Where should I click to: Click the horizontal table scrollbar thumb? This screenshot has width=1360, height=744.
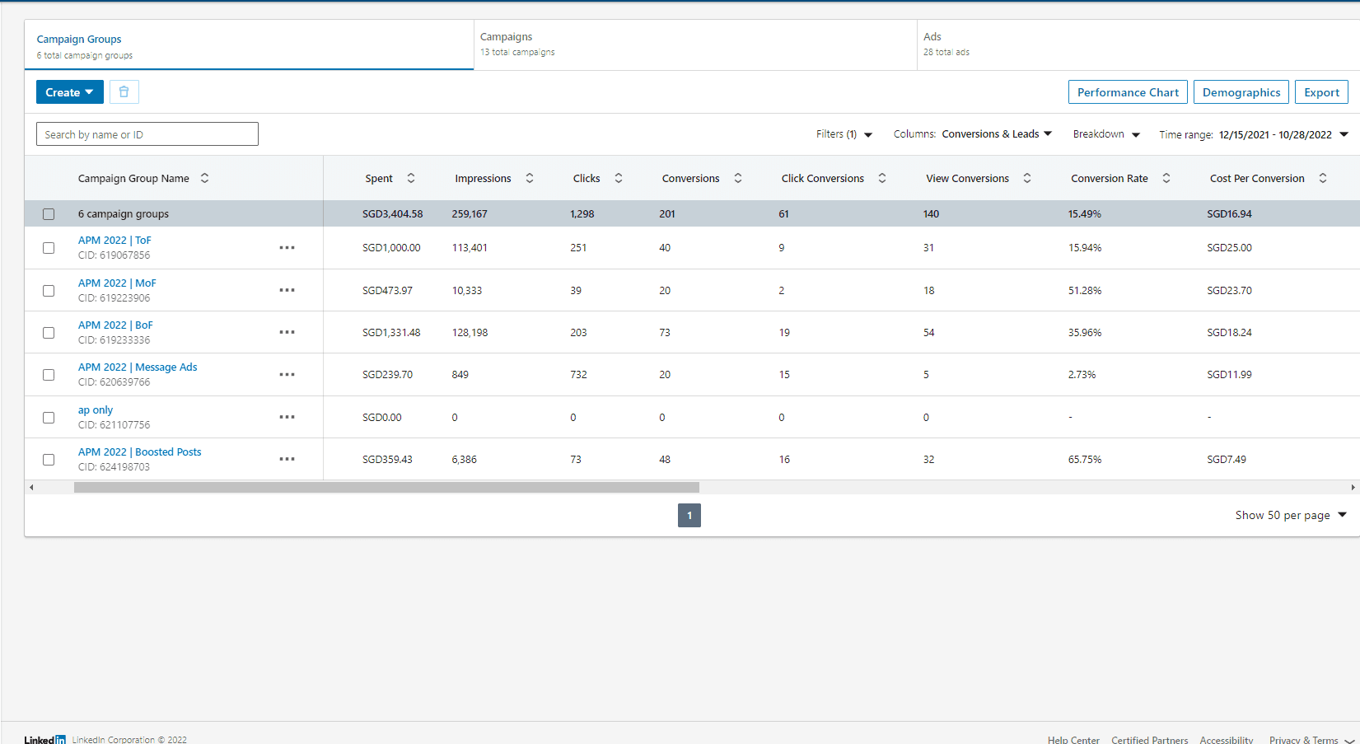point(386,487)
